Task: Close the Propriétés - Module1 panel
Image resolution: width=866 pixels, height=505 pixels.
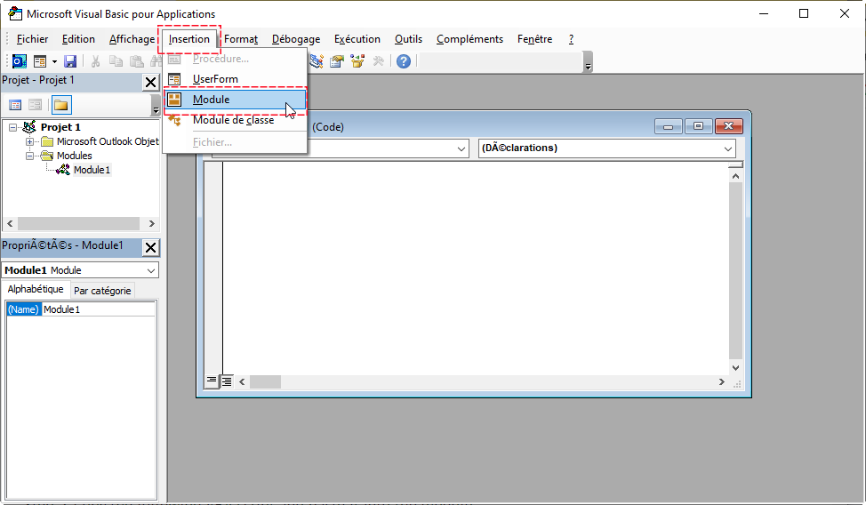Action: (150, 247)
